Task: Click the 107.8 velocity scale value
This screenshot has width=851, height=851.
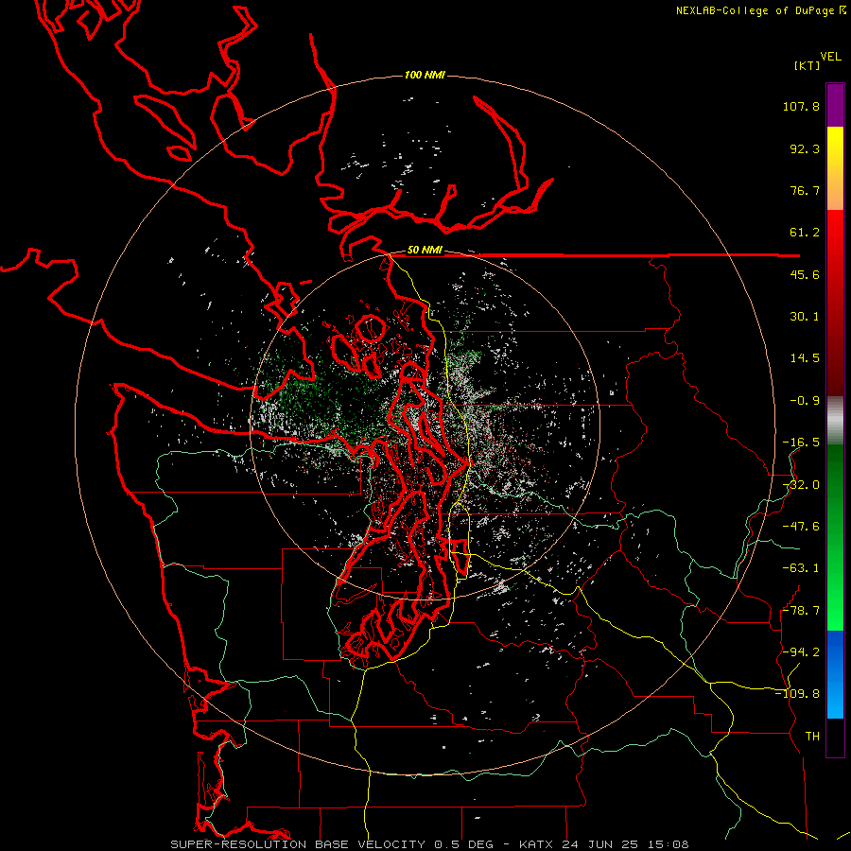Action: (x=801, y=106)
